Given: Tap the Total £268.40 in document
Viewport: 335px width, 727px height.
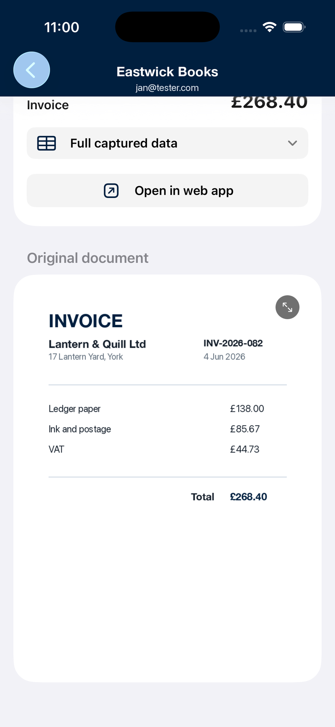Looking at the screenshot, I should [x=229, y=497].
